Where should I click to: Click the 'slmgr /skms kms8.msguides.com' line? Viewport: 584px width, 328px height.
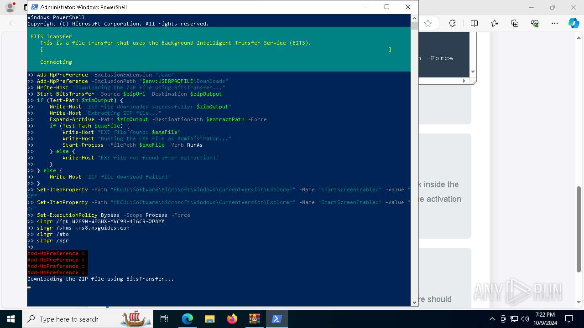83,228
